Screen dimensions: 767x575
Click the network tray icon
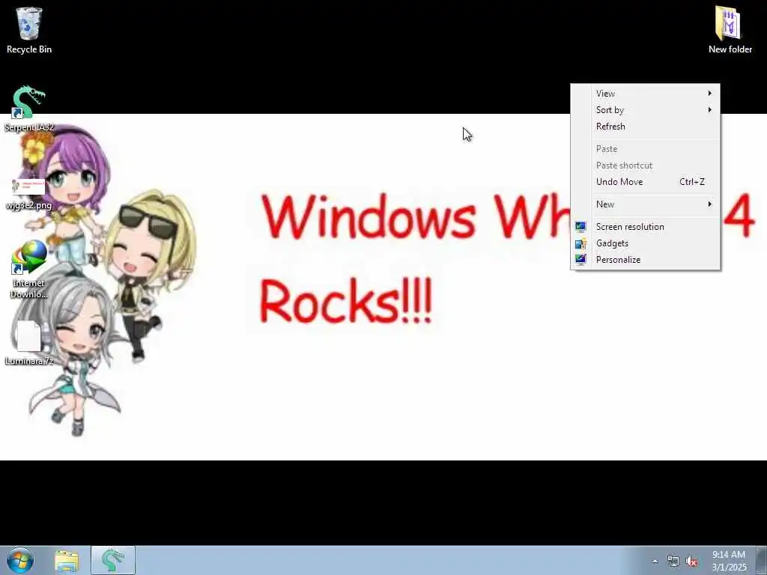(673, 562)
